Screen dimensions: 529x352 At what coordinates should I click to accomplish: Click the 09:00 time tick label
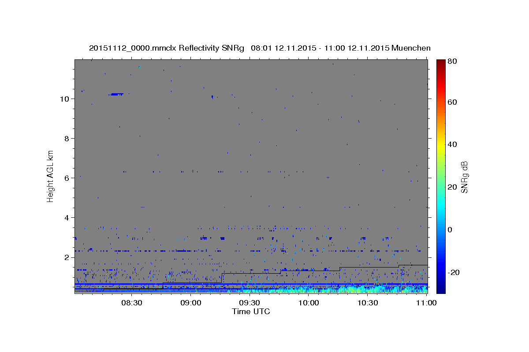pos(191,303)
